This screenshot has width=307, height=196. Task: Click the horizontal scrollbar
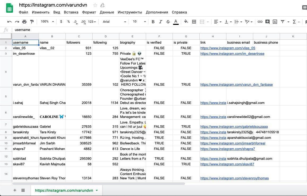99,184
